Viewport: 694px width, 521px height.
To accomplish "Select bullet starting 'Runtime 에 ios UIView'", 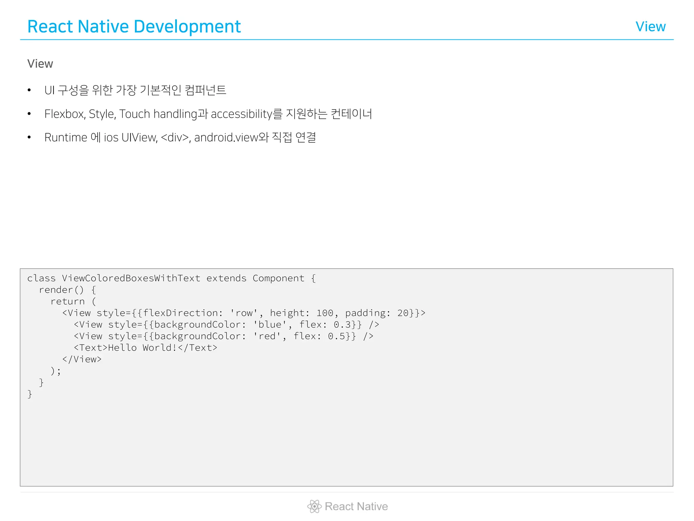I will coord(180,137).
